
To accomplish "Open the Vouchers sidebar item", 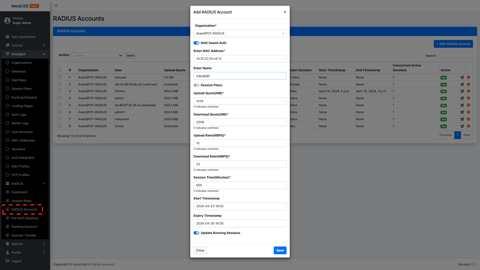I will (18, 149).
